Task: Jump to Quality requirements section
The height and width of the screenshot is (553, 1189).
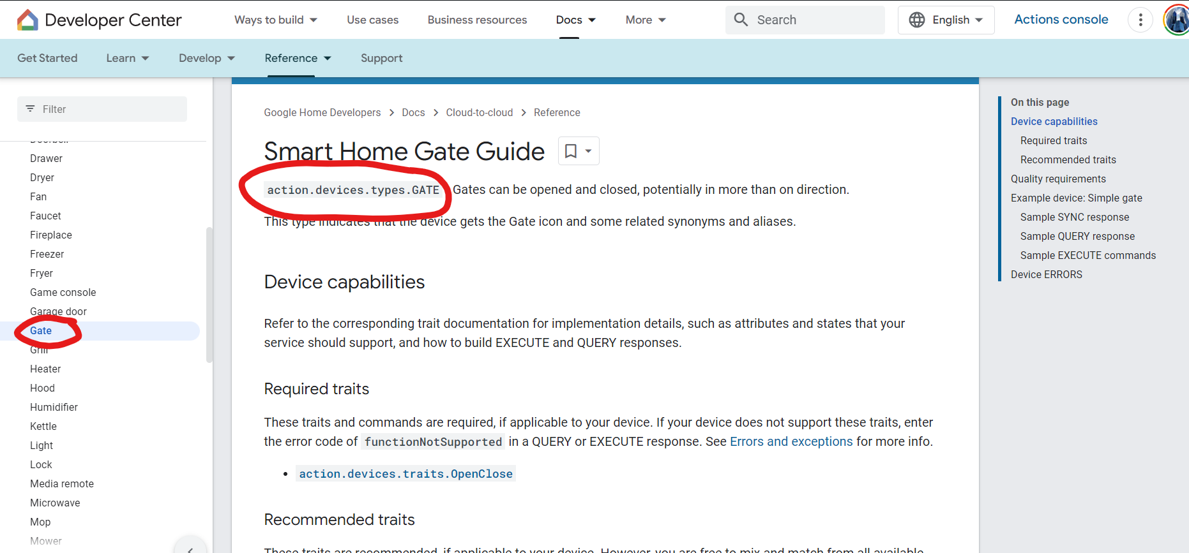Action: [1058, 179]
